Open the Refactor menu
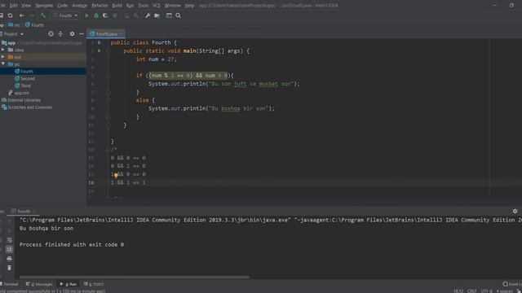Image resolution: width=522 pixels, height=293 pixels. tap(100, 6)
